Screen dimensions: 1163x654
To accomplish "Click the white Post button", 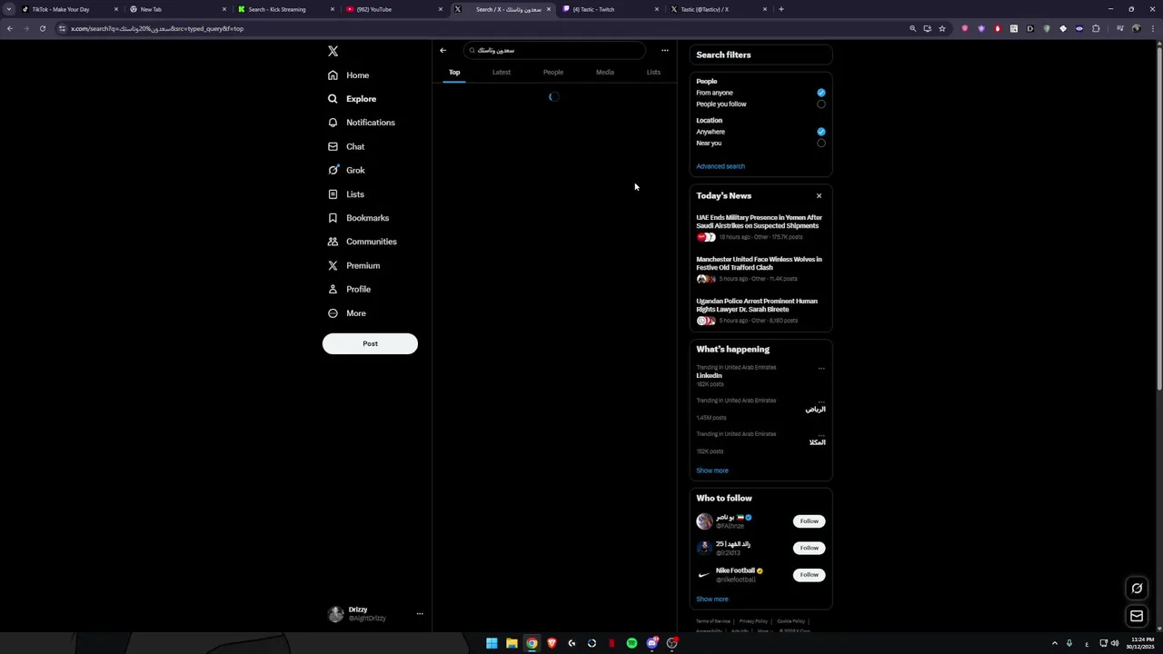I will click(370, 343).
